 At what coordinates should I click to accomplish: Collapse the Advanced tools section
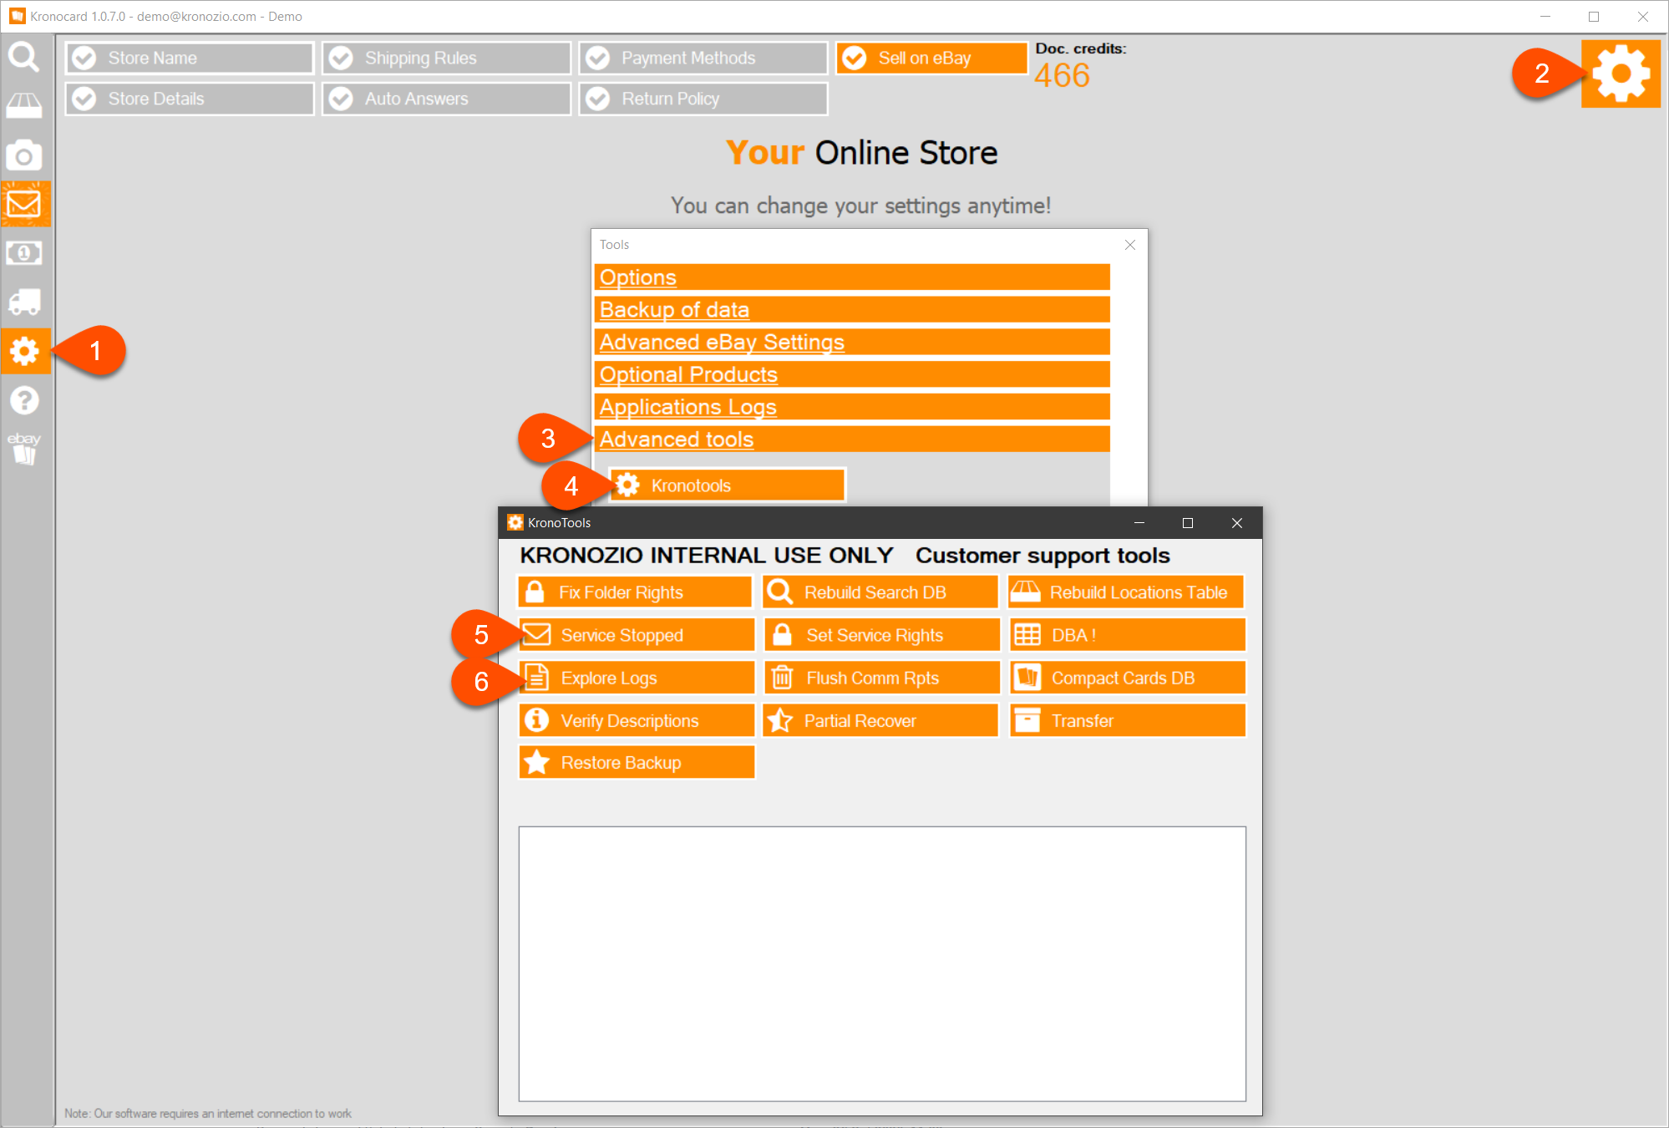[x=852, y=439]
